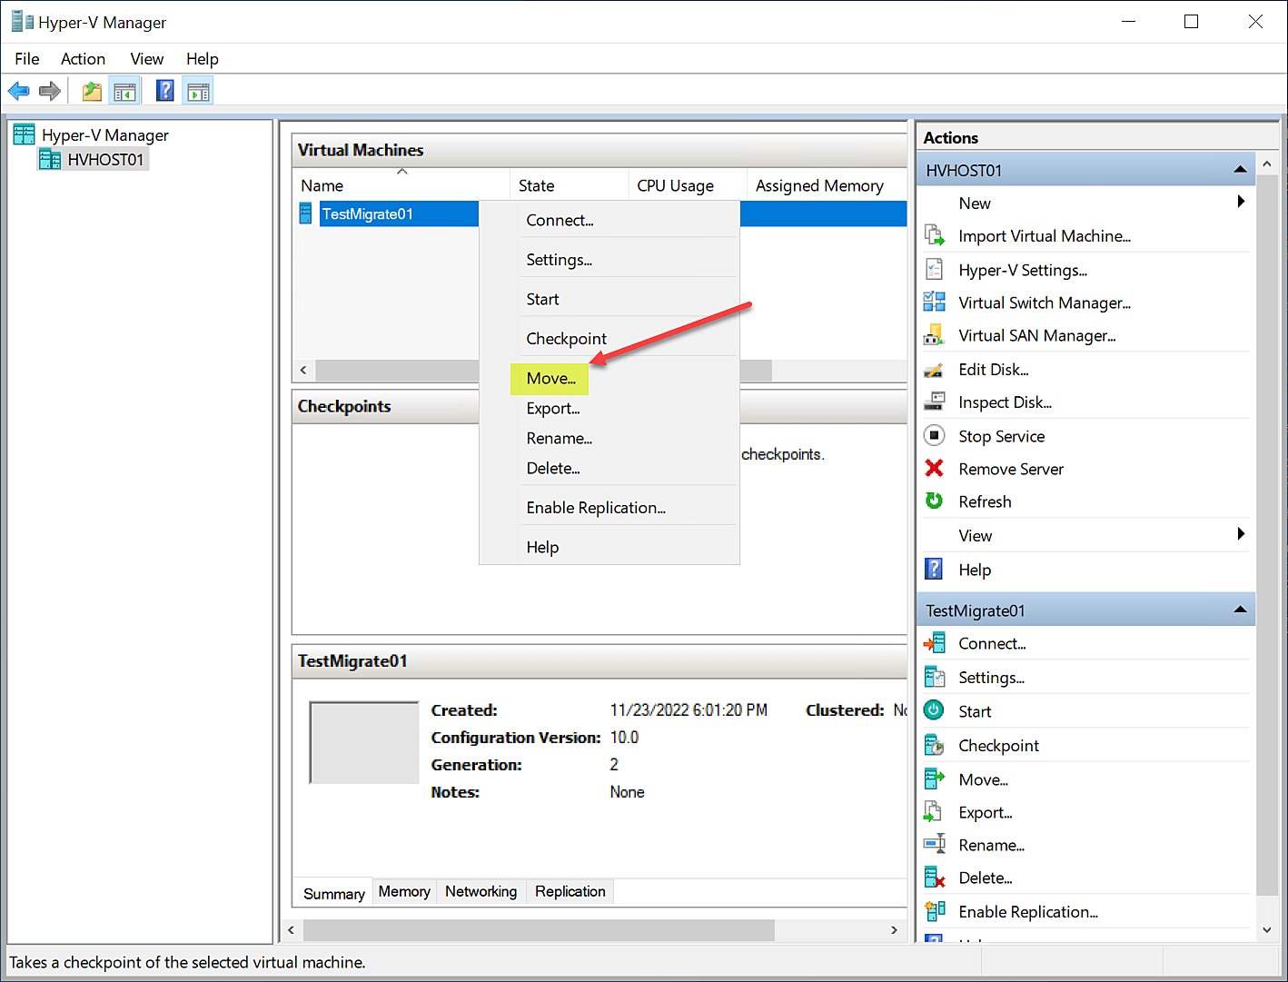This screenshot has height=982, width=1288.
Task: Toggle the Show/Hide Console Tree toolbar icon
Action: 124,91
